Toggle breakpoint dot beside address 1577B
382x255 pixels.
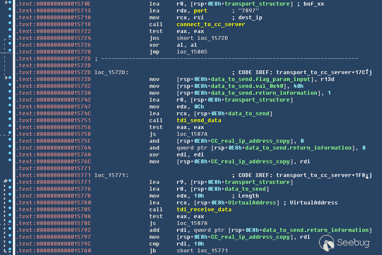pos(10,194)
